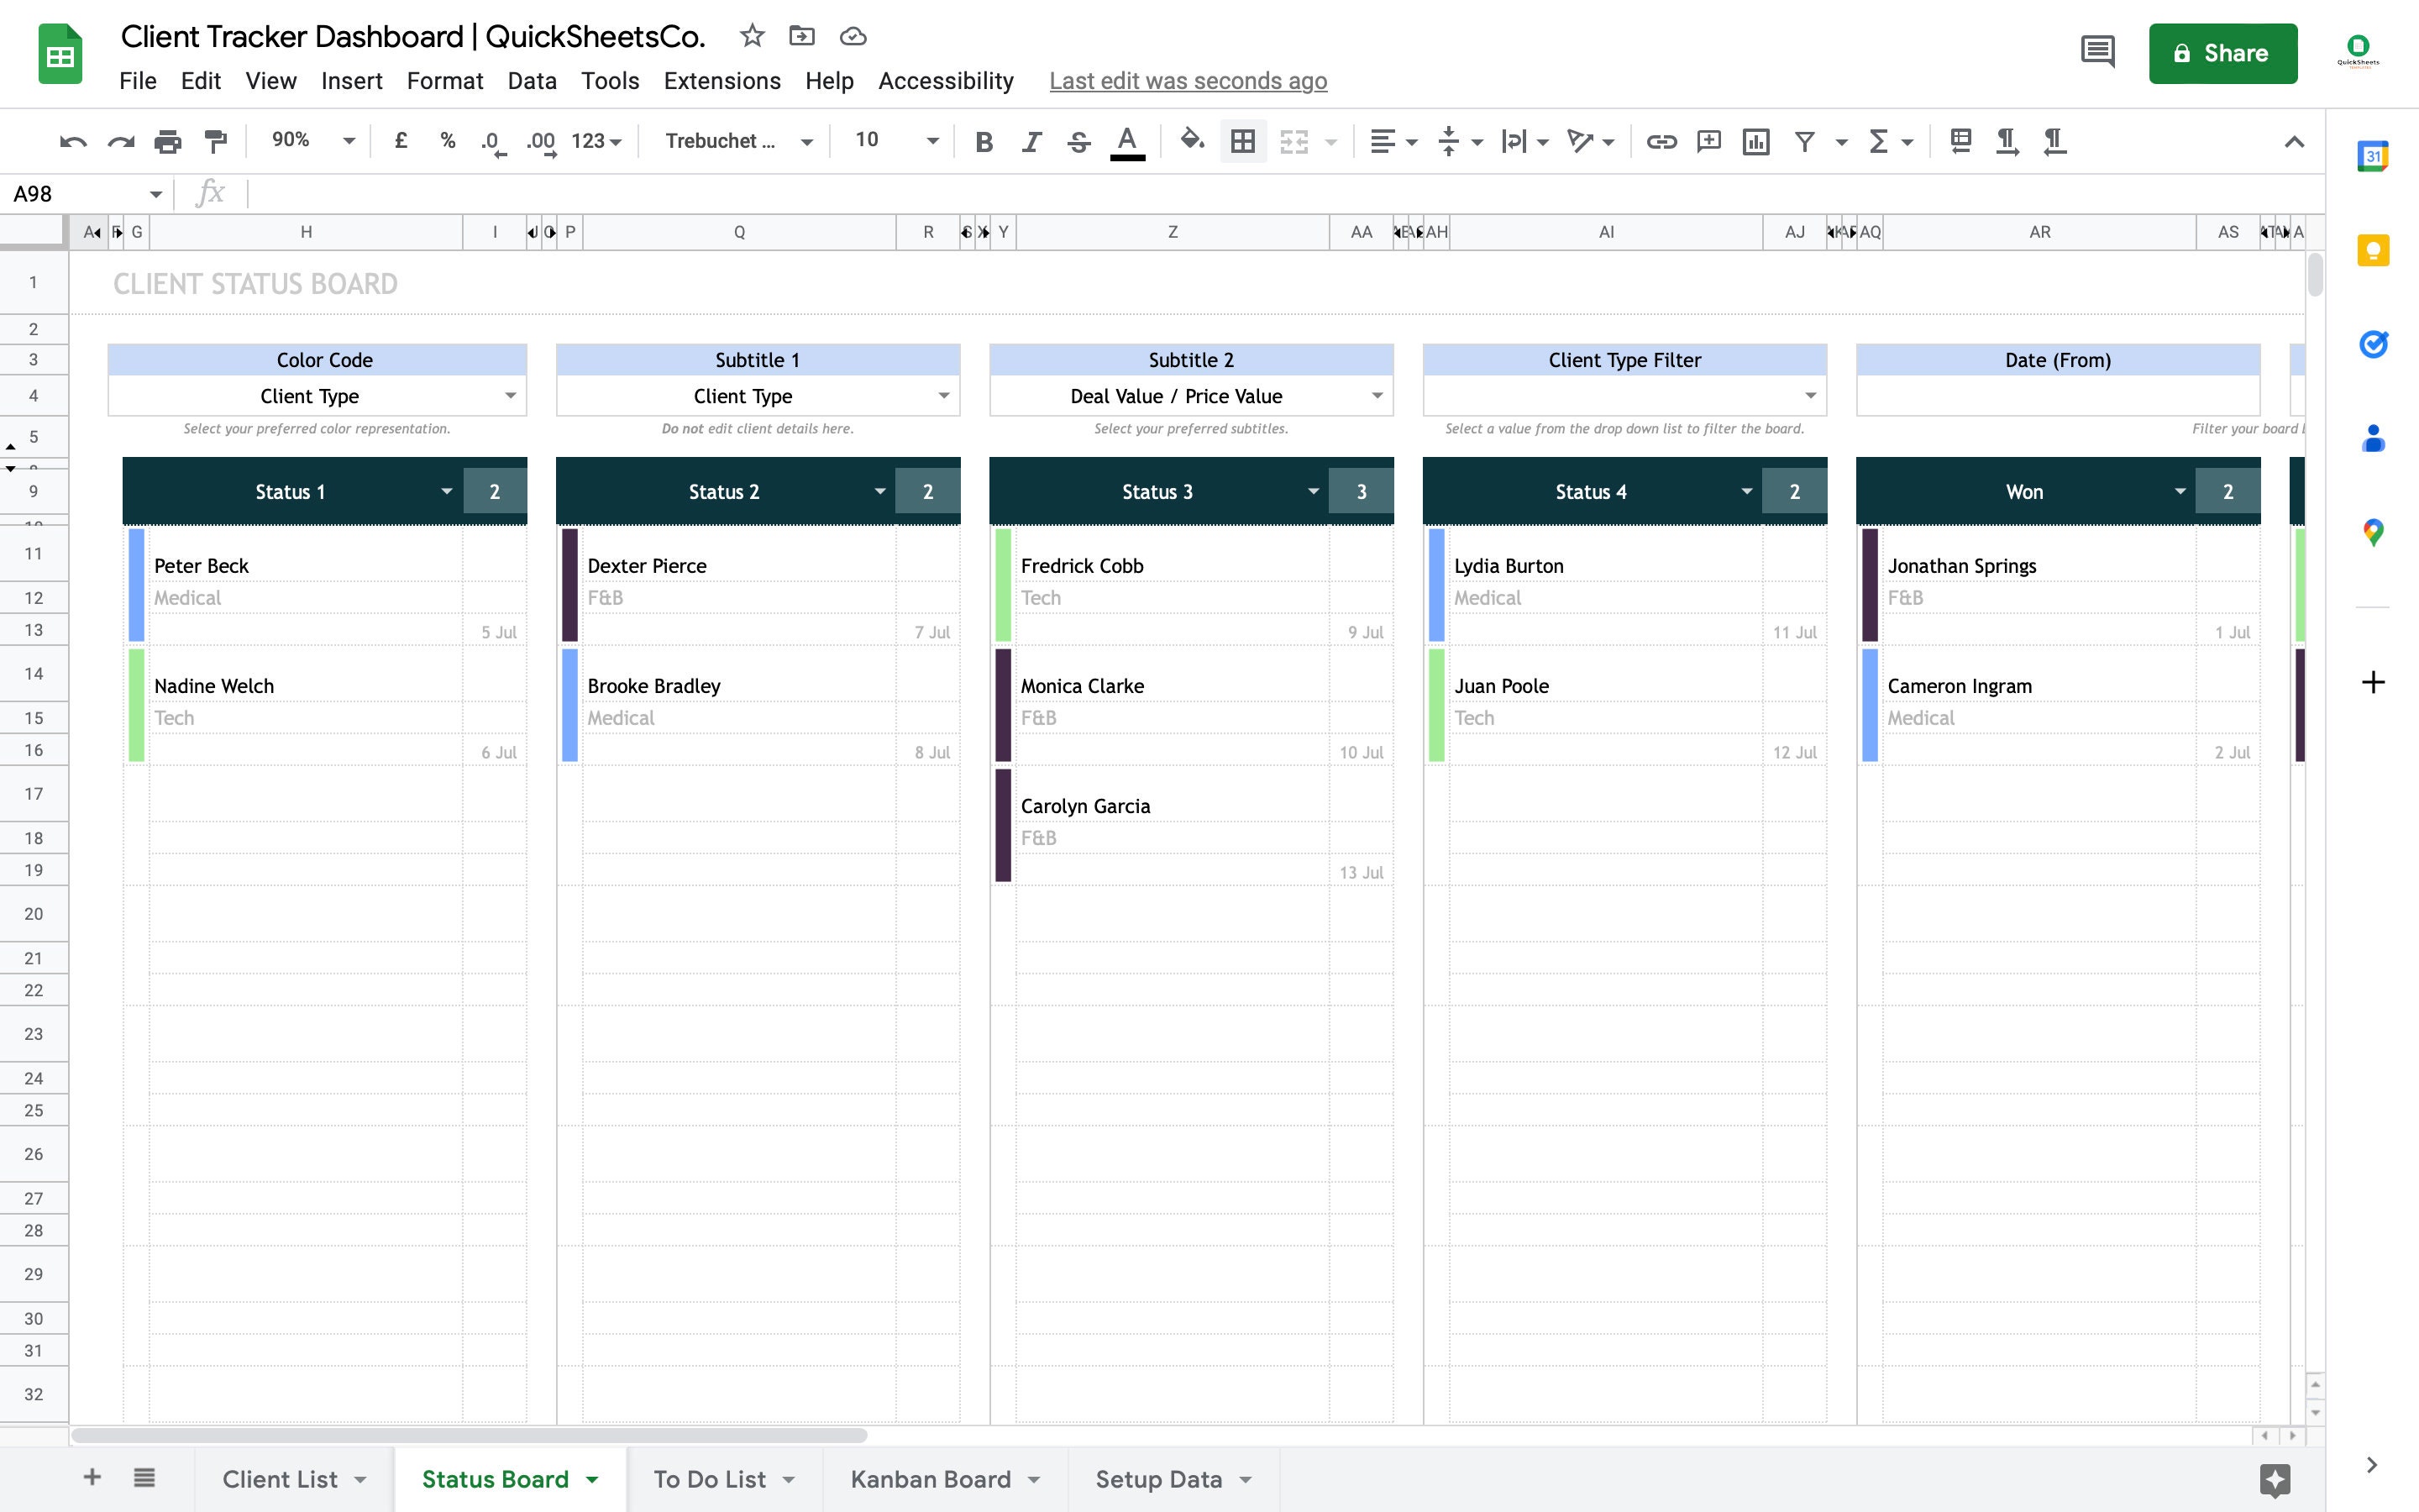
Task: Open Google Calendar from the side panel
Action: [x=2373, y=155]
